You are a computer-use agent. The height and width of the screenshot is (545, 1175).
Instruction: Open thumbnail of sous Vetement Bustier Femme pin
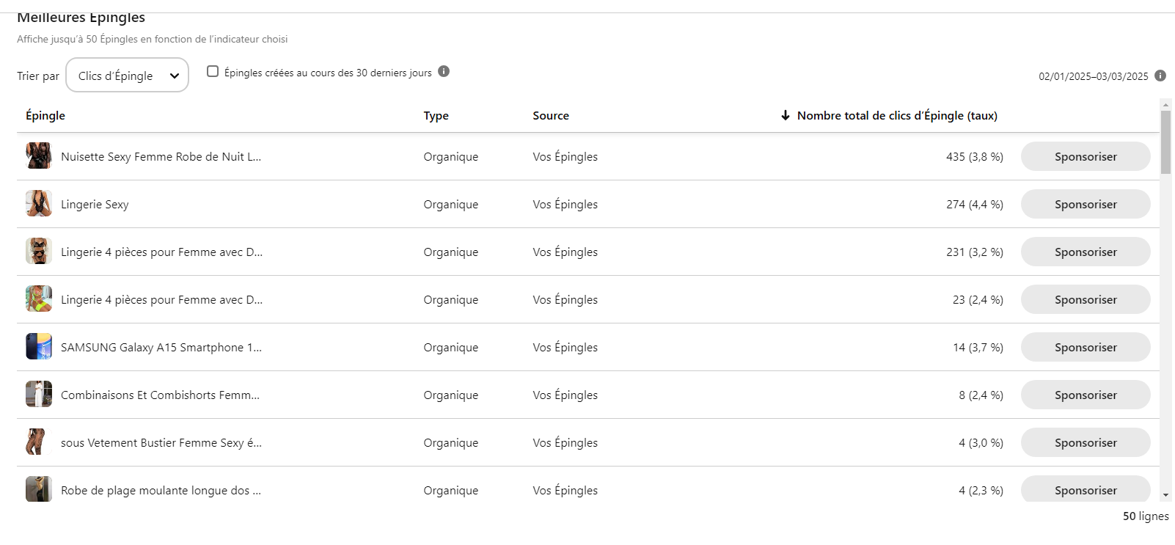39,442
